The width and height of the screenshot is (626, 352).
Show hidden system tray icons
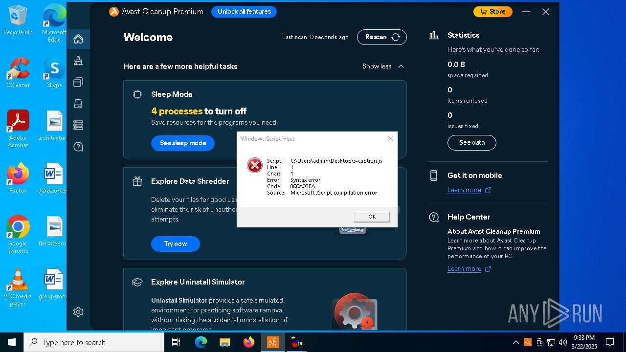(515, 342)
